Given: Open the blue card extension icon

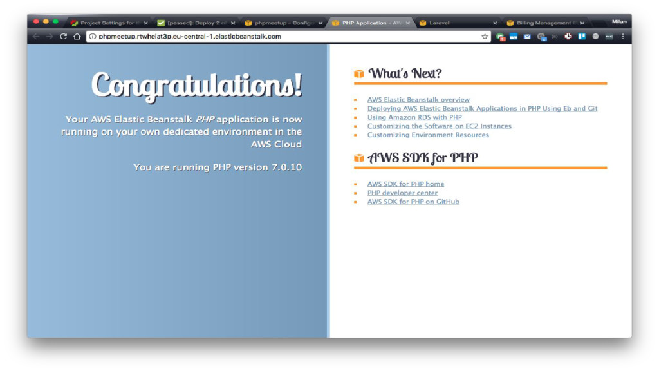Looking at the screenshot, I should click(x=514, y=37).
